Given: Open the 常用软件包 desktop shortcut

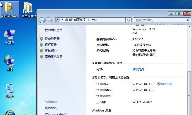Looking at the screenshot, I should 29,10.
